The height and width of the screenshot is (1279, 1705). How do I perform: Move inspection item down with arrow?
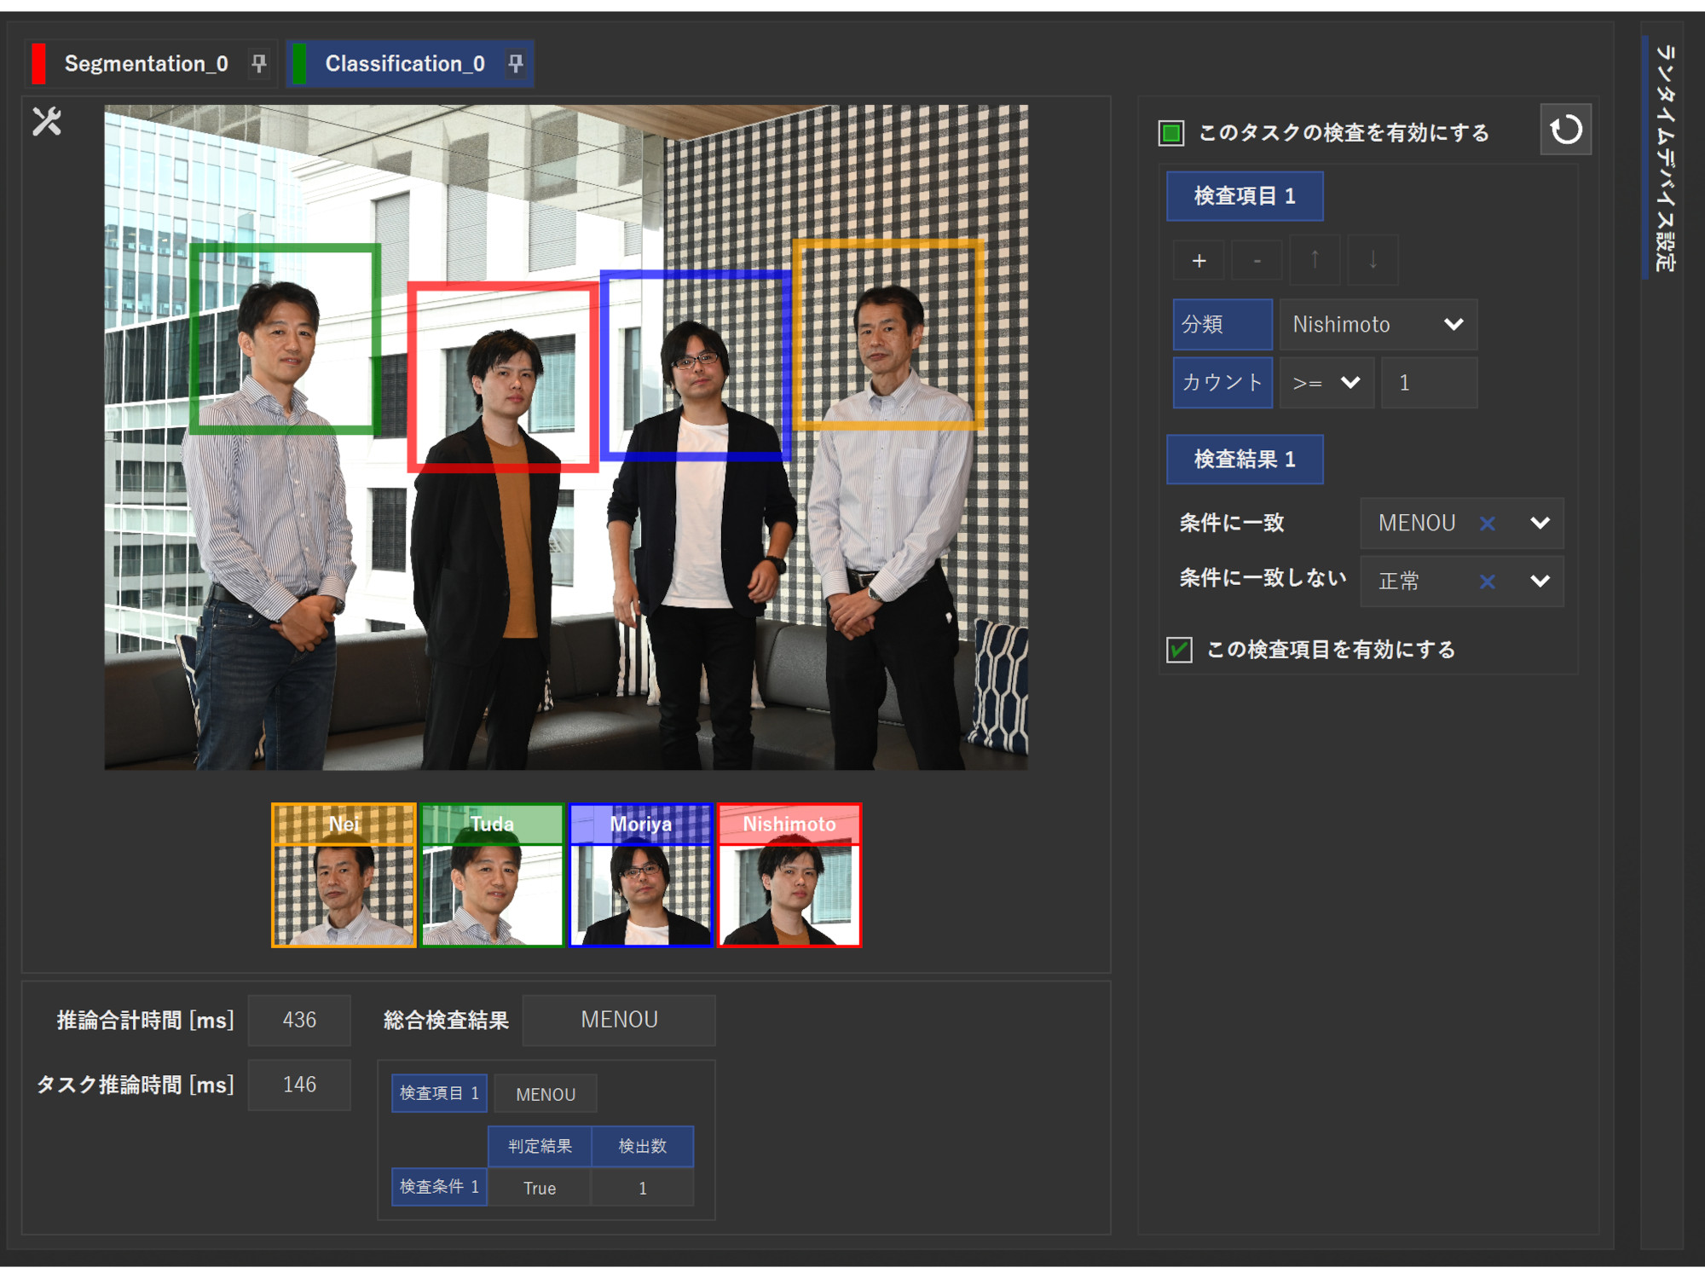[1373, 261]
